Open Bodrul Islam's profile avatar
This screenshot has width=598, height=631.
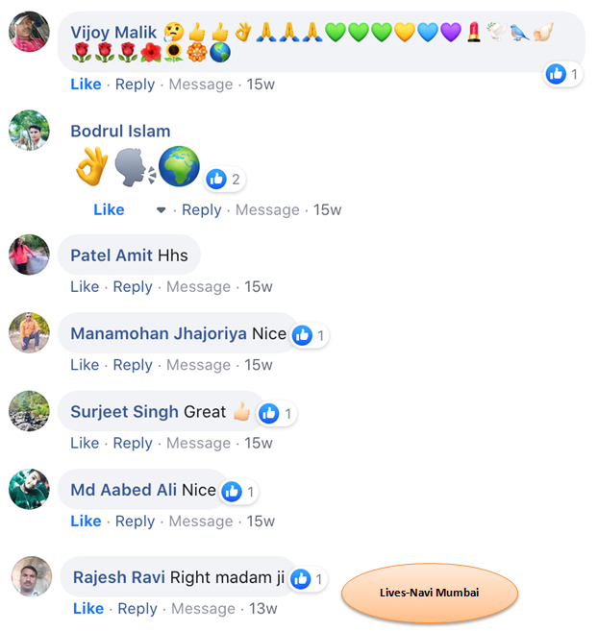tap(29, 130)
